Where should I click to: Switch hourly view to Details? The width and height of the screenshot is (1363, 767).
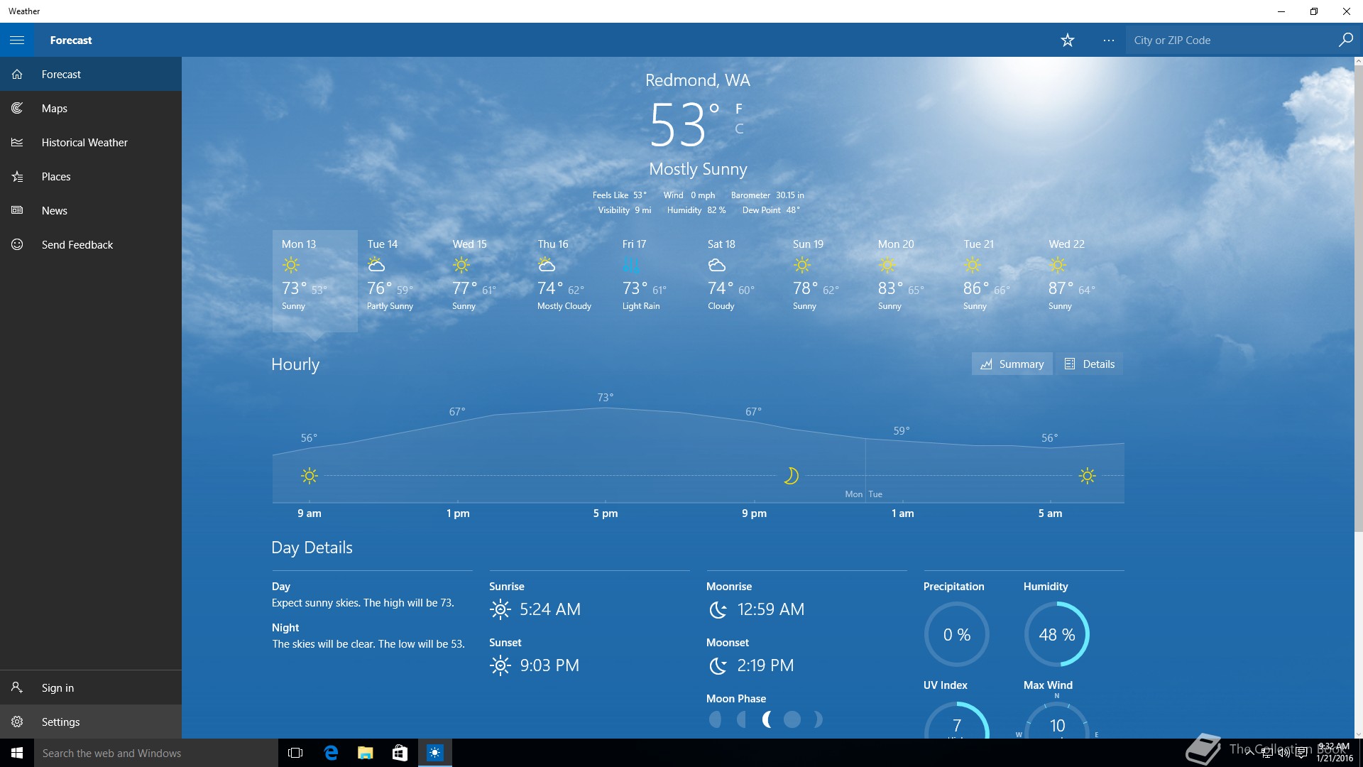(x=1089, y=364)
